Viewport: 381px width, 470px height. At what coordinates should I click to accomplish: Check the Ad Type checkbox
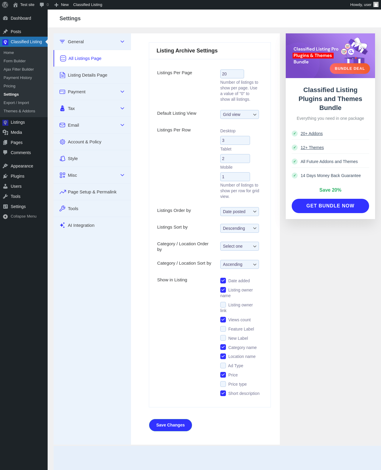[223, 365]
